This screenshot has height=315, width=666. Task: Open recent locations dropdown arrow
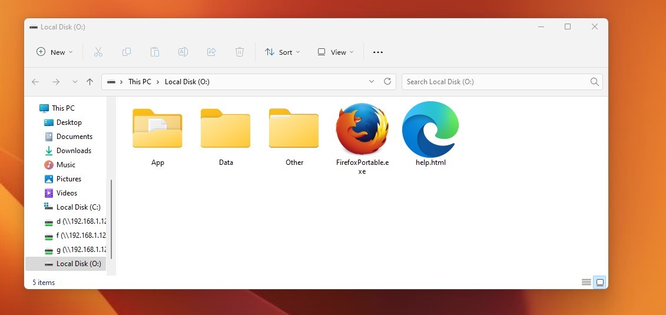(75, 81)
